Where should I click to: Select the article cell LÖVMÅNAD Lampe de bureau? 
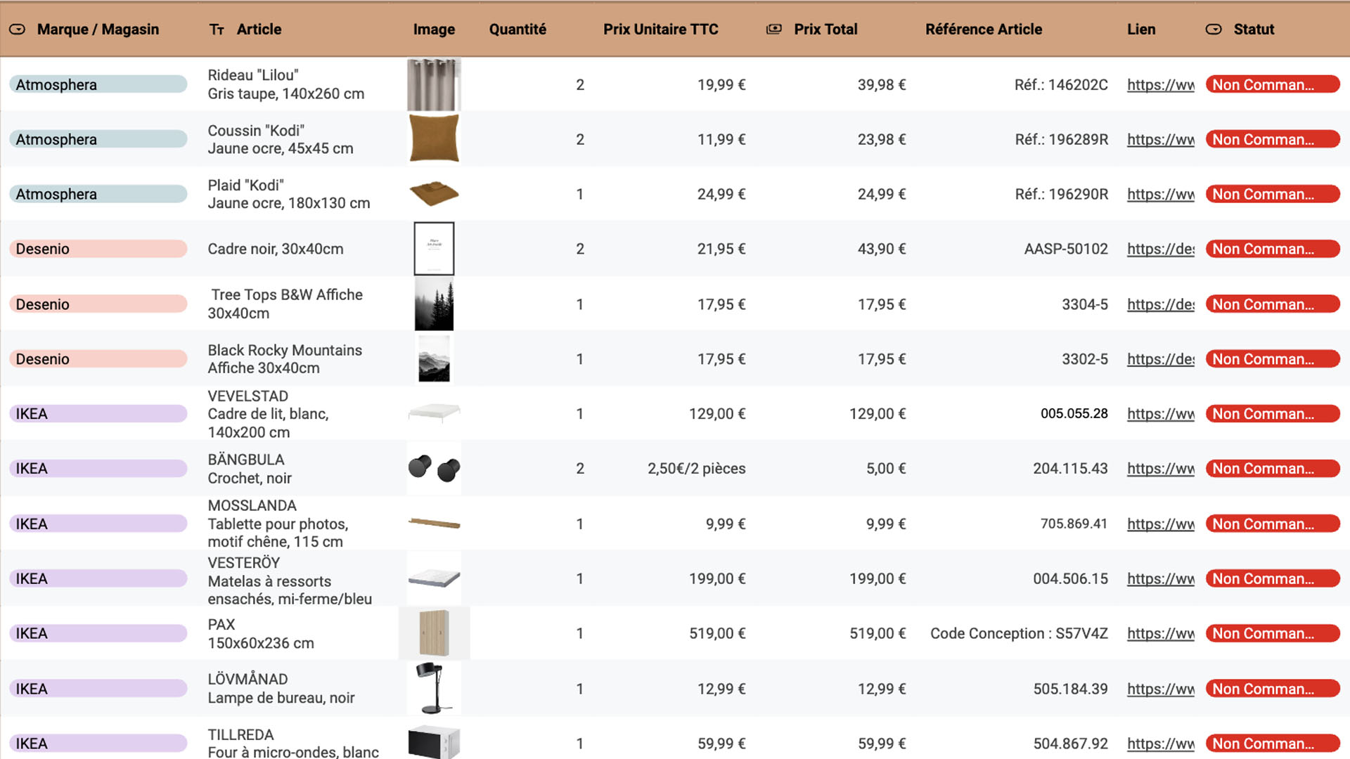(281, 689)
